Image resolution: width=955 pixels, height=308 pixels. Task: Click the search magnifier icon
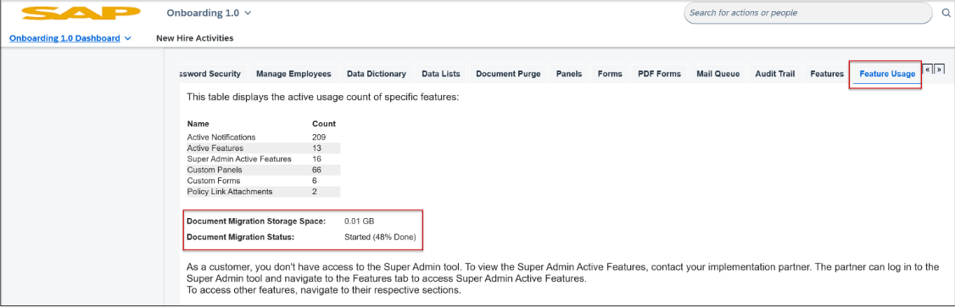(x=946, y=14)
